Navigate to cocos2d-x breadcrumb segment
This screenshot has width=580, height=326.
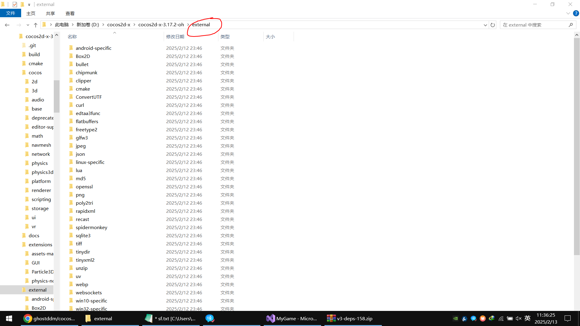click(119, 25)
